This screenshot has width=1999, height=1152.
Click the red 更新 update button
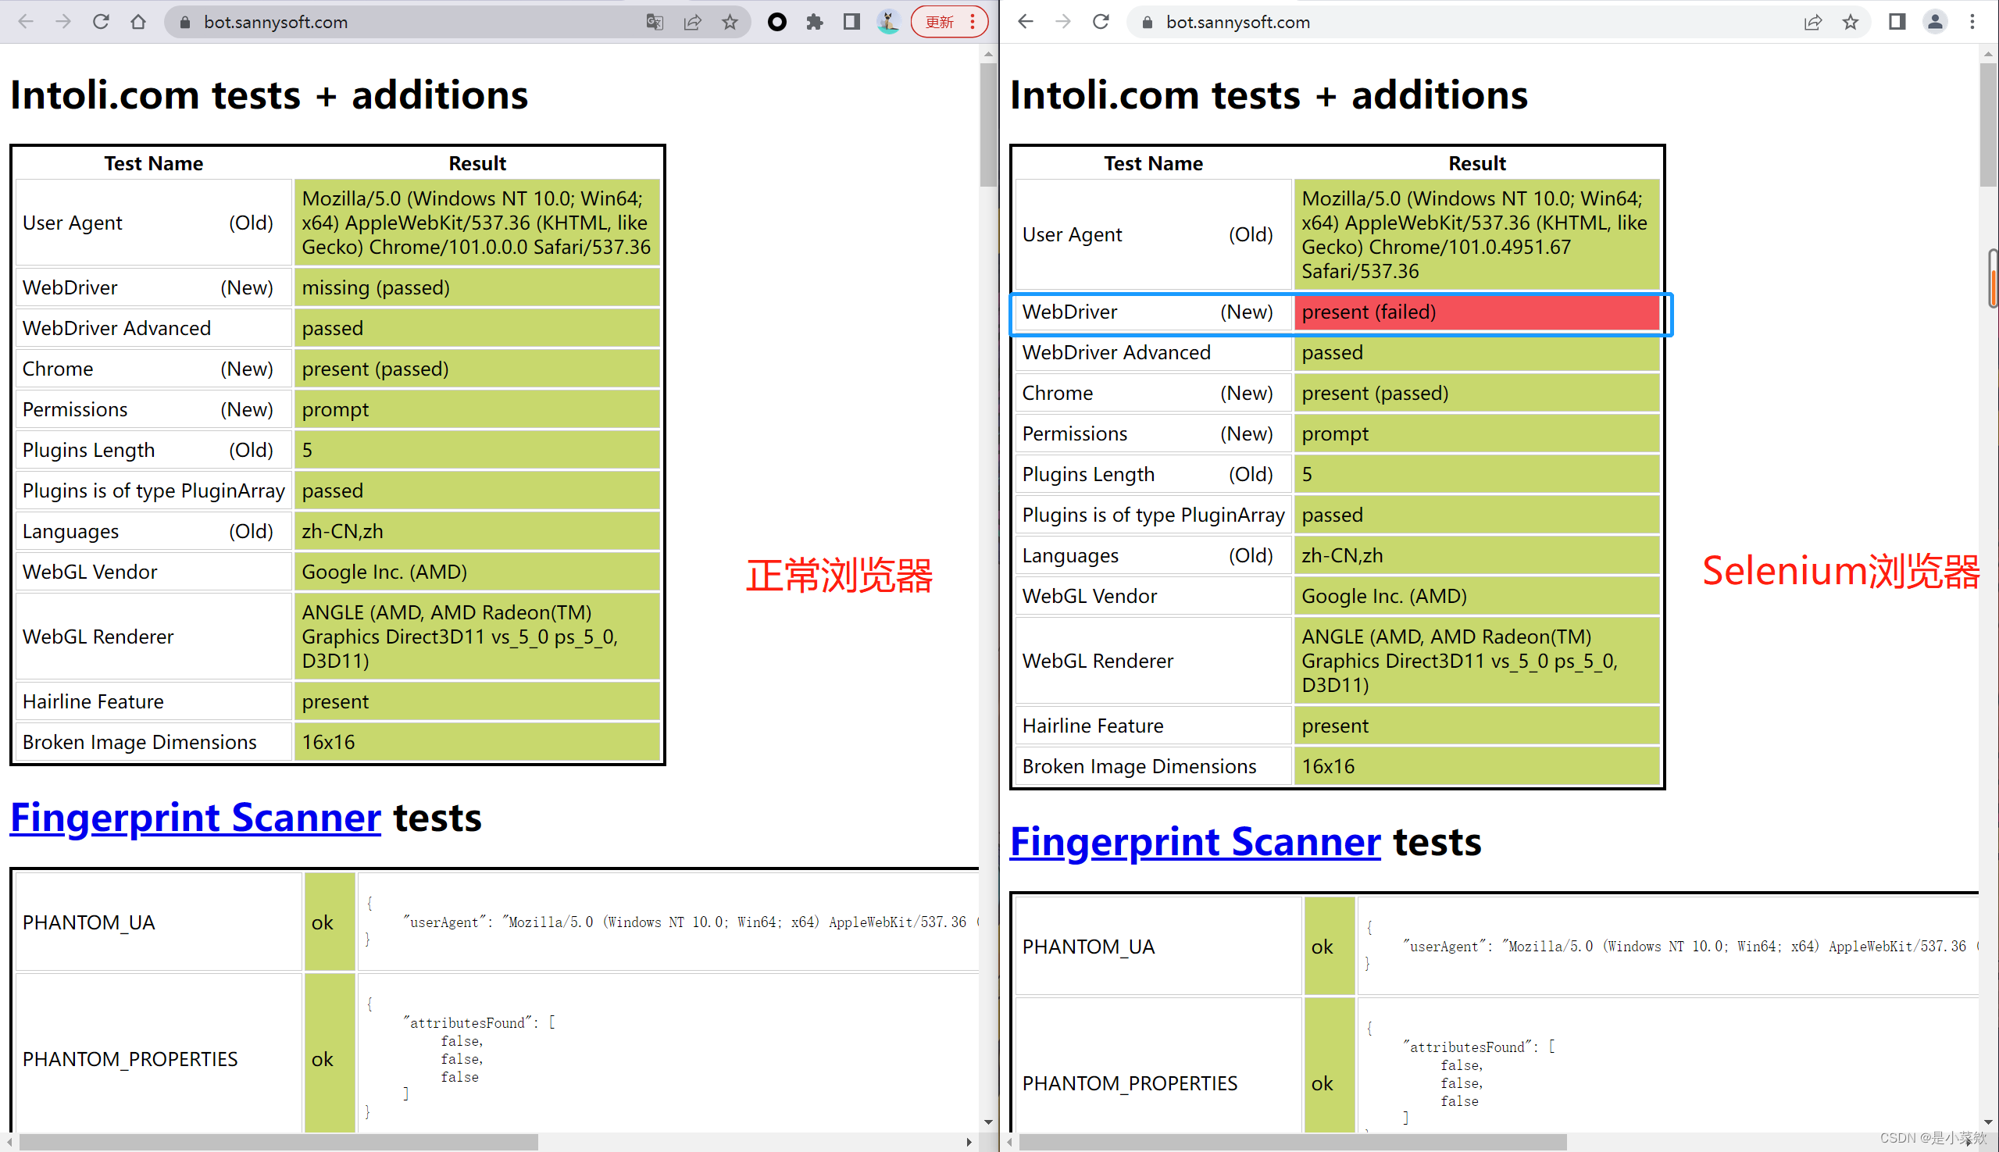coord(941,21)
